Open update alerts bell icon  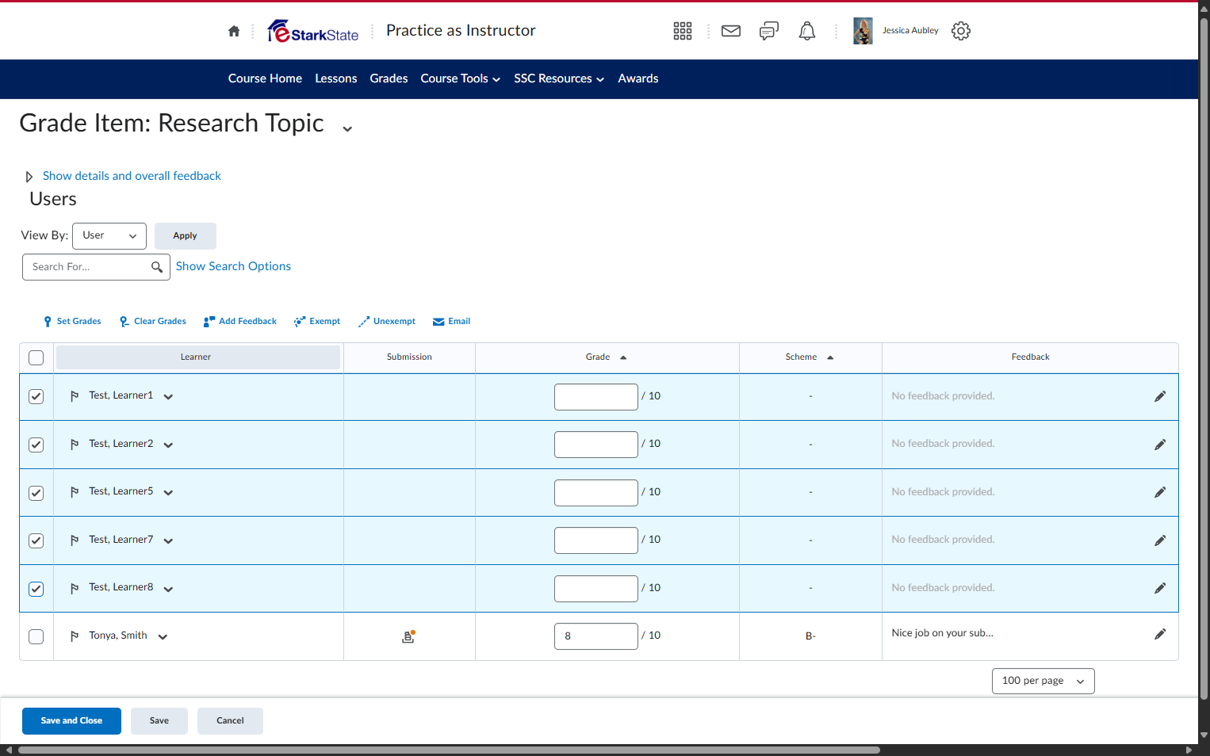[x=807, y=31]
